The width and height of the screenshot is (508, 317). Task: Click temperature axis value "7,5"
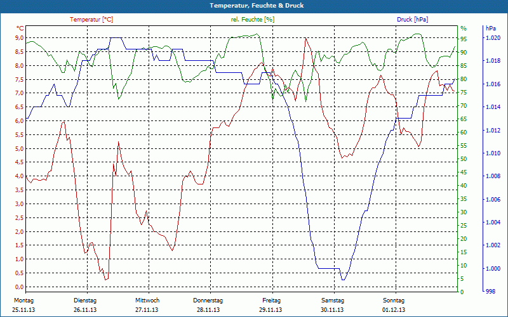[20, 80]
